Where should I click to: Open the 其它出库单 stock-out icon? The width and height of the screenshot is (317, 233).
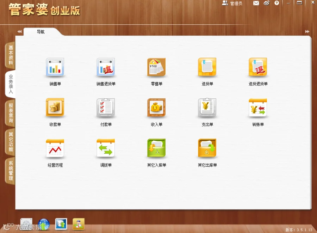(207, 148)
